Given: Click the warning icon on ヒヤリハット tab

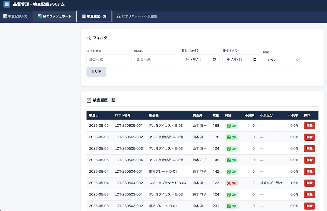Looking at the screenshot, I should [118, 16].
